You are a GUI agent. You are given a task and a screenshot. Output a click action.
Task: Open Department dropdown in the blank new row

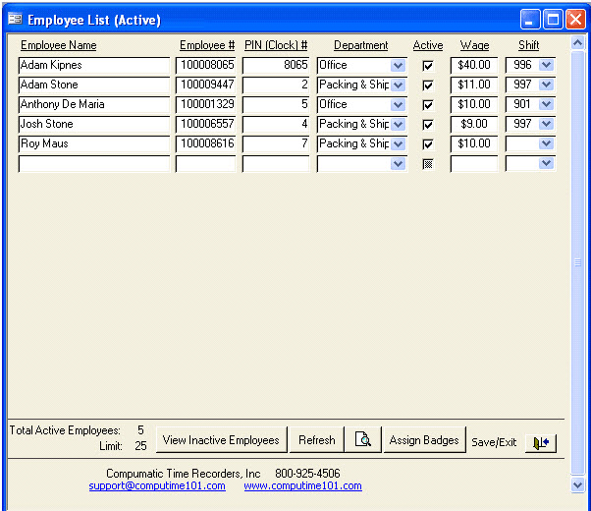(x=398, y=164)
